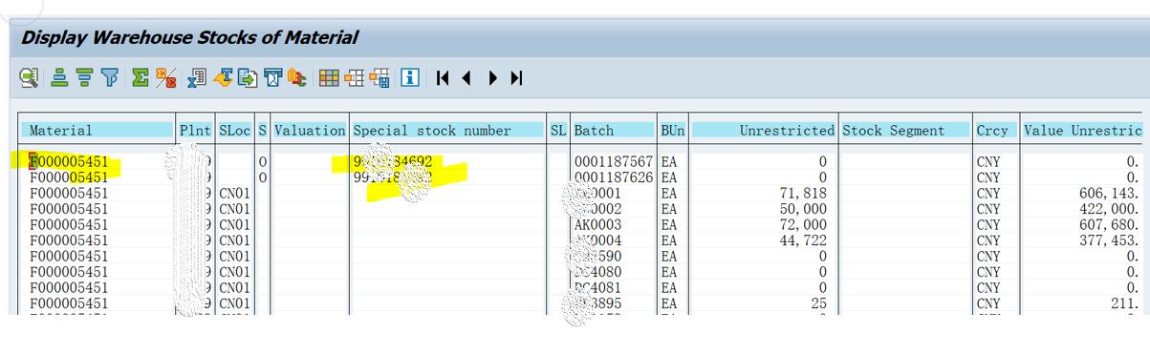
Task: Click the Subtotals icon
Action: pyautogui.click(x=165, y=77)
